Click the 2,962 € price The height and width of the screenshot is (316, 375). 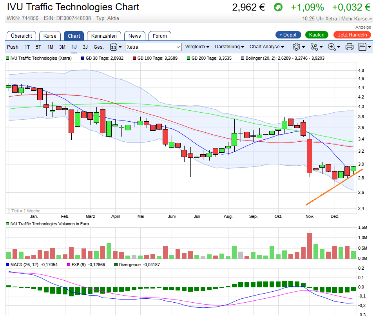[248, 7]
